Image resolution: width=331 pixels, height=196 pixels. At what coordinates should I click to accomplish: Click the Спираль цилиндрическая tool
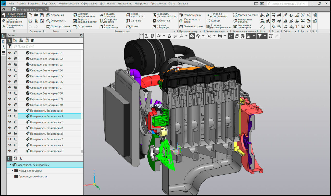tap(219, 26)
